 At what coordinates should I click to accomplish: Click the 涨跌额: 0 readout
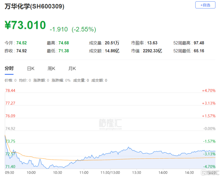coord(41,80)
